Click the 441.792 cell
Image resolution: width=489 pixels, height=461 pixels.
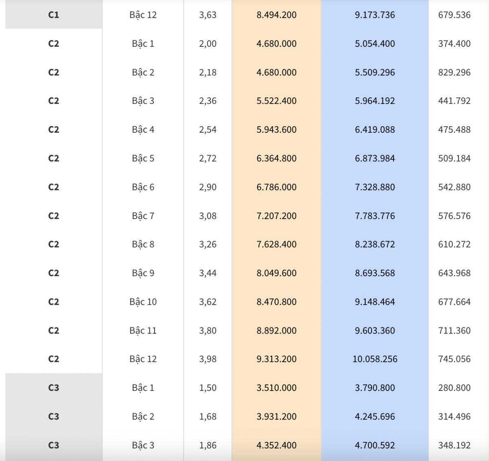[454, 101]
